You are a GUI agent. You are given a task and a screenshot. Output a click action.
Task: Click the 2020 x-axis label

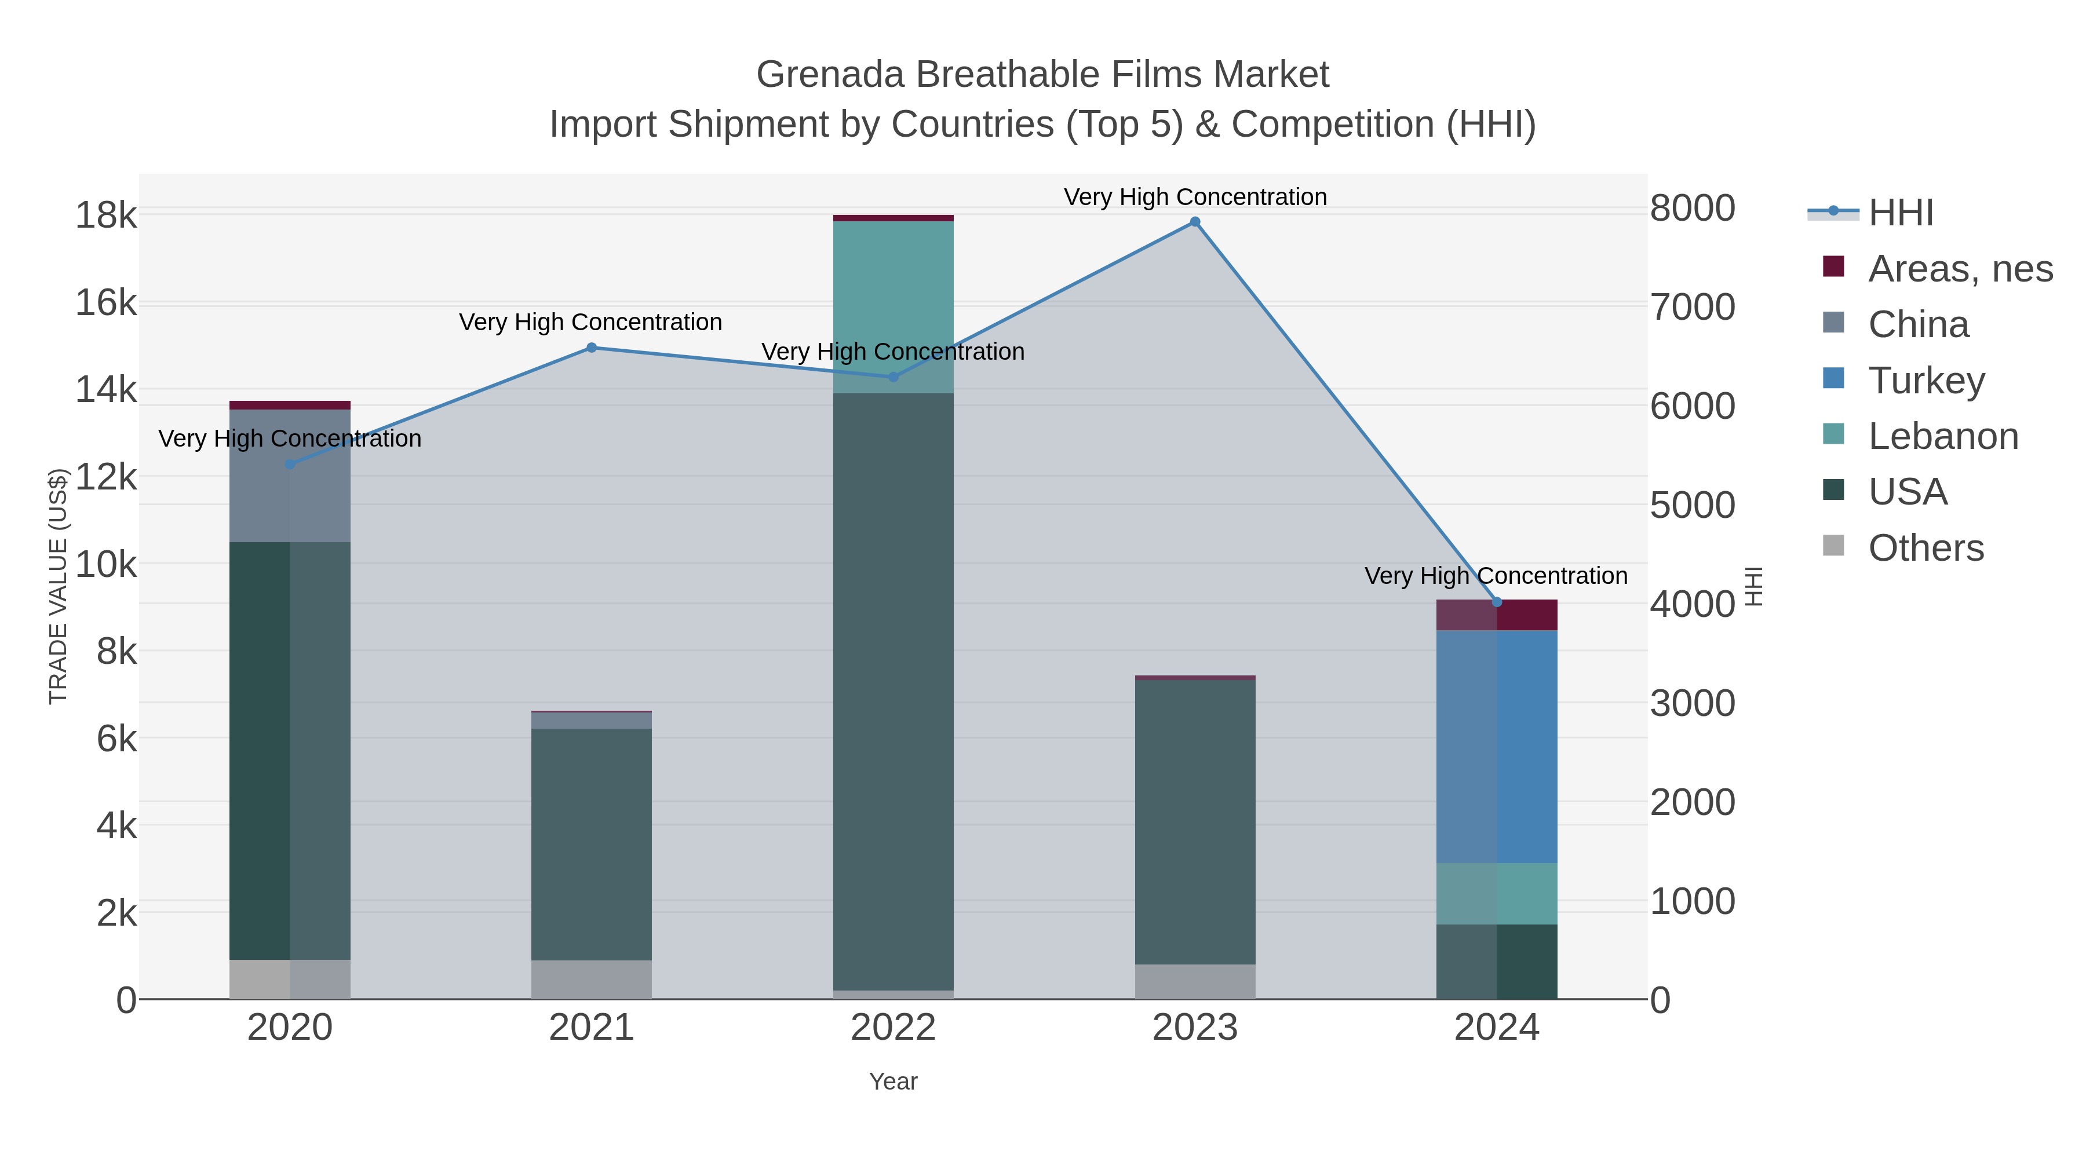(x=290, y=1028)
